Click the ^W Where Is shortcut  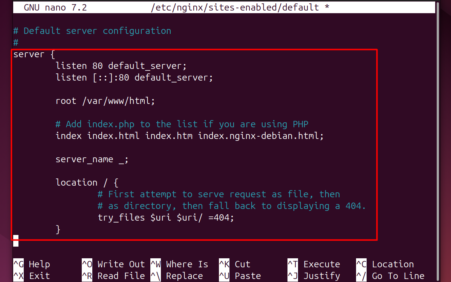click(x=179, y=264)
